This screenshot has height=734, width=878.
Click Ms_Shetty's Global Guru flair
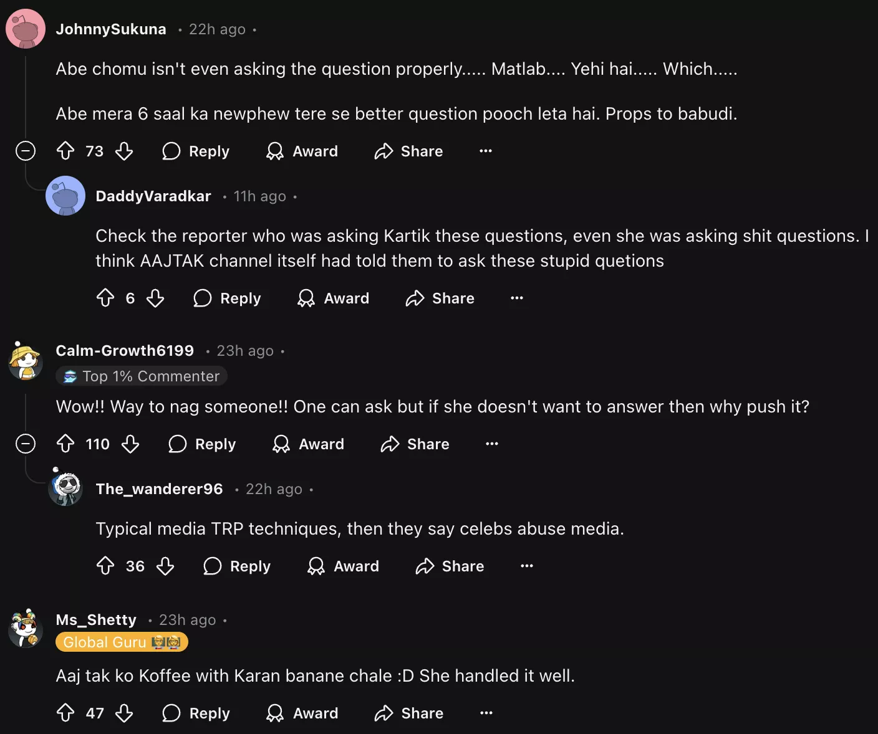click(x=122, y=642)
